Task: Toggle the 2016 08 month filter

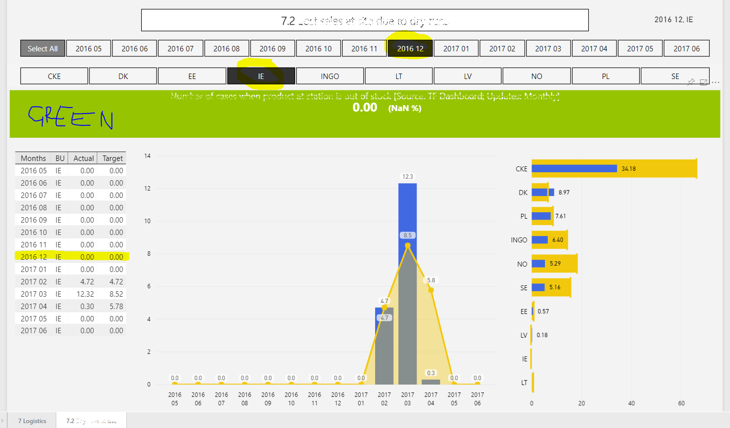Action: tap(227, 48)
